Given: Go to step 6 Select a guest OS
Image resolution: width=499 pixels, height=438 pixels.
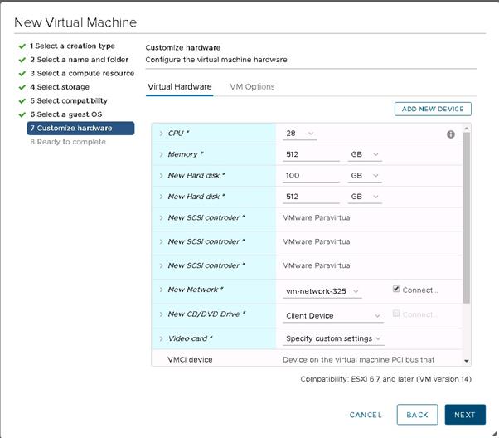Looking at the screenshot, I should pyautogui.click(x=65, y=114).
